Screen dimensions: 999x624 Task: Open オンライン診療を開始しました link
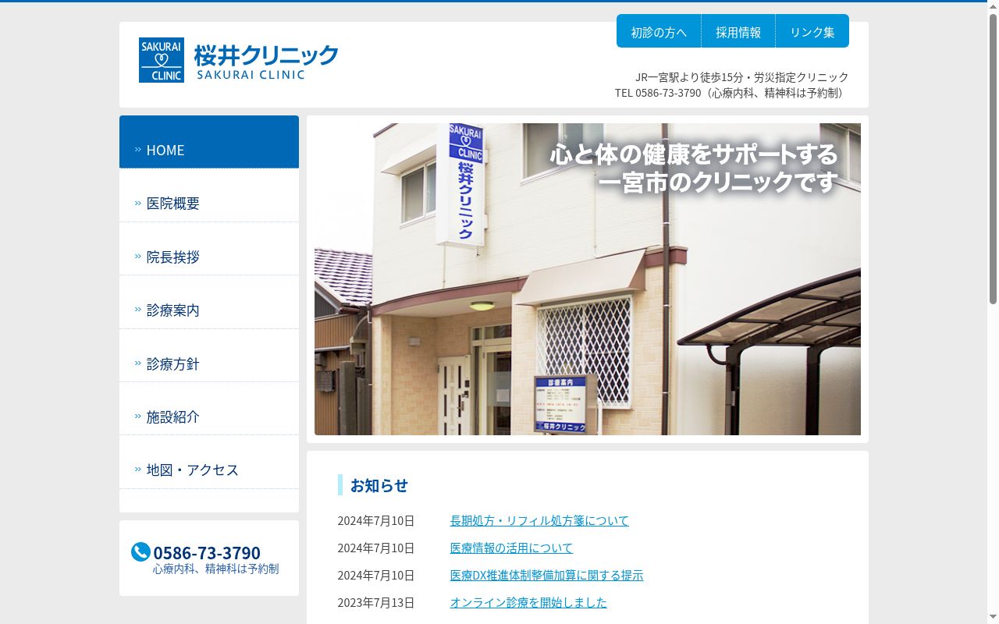click(528, 602)
